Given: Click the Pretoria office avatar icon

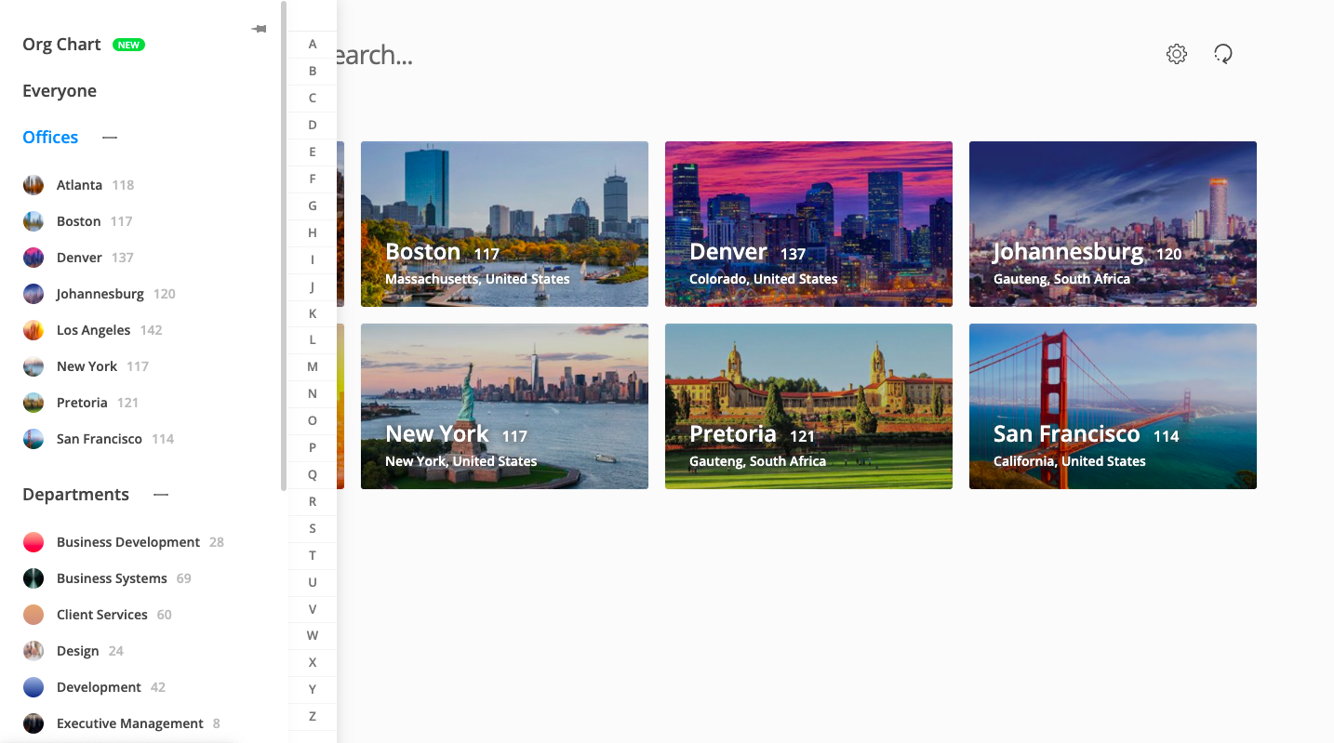Looking at the screenshot, I should [x=33, y=403].
